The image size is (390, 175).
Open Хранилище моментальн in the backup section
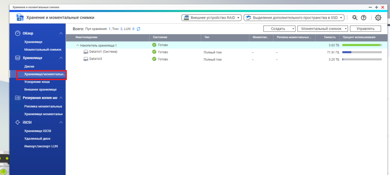tap(44, 114)
